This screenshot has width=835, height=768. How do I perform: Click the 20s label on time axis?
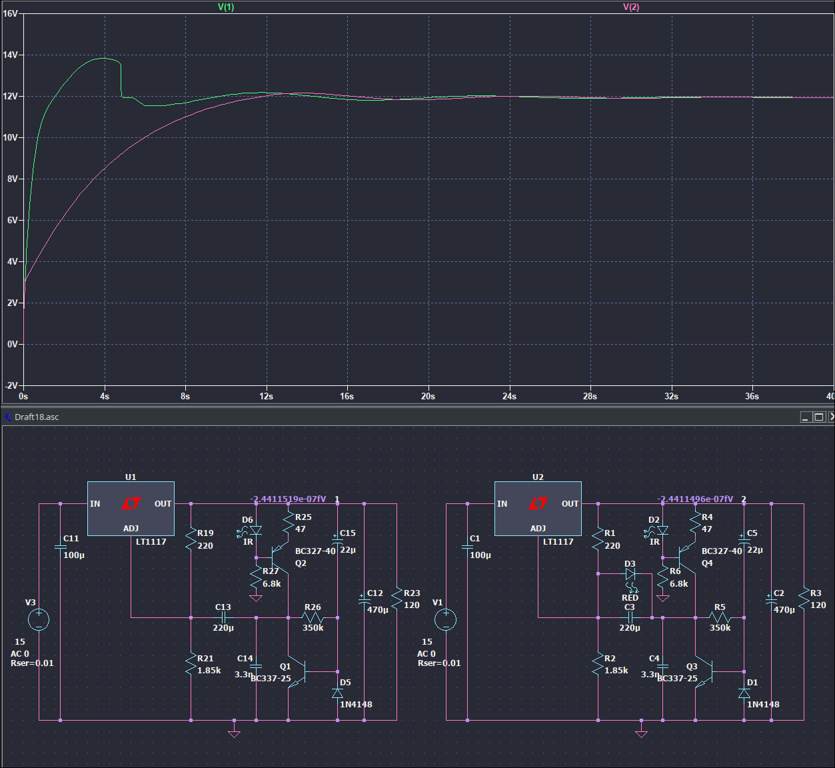428,396
